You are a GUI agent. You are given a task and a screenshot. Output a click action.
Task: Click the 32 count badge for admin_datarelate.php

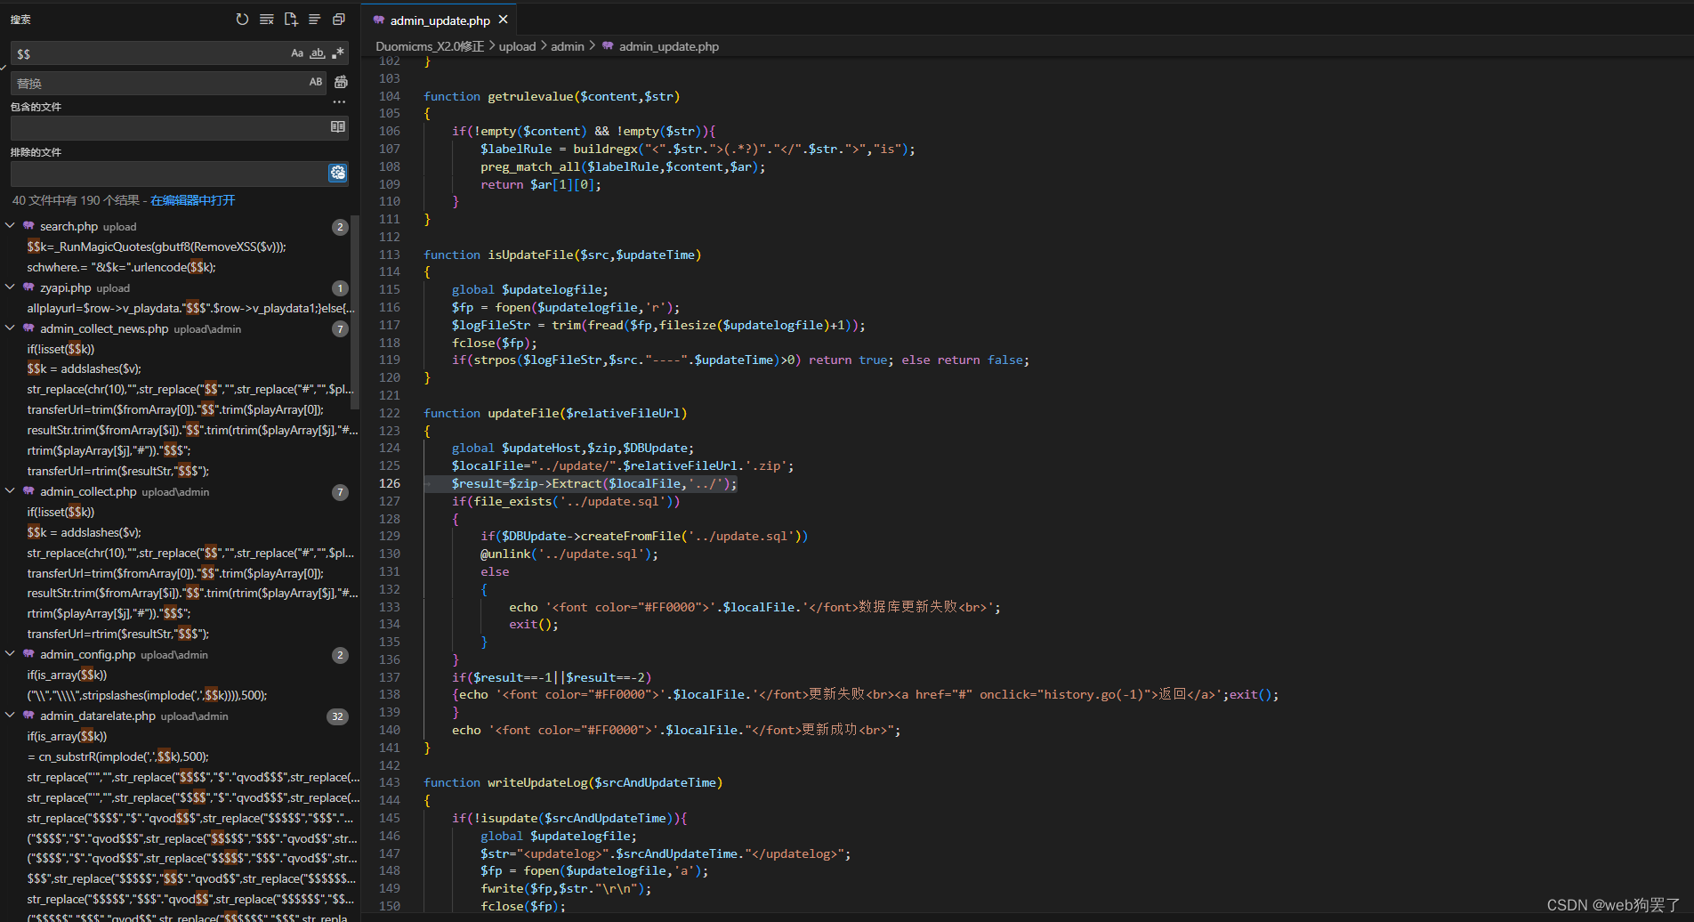coord(338,716)
